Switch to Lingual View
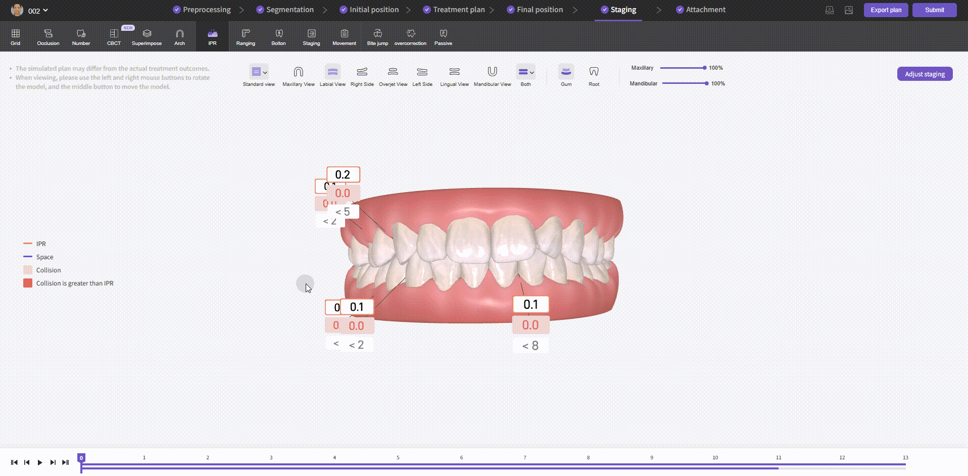 (x=454, y=76)
